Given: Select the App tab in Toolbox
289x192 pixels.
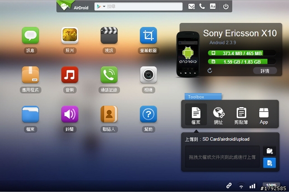Looking at the screenshot, I should pos(264,115).
